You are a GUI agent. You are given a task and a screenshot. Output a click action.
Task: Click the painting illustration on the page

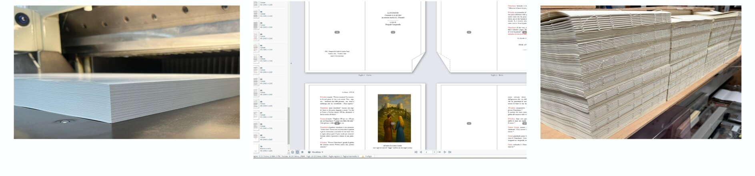(x=394, y=118)
